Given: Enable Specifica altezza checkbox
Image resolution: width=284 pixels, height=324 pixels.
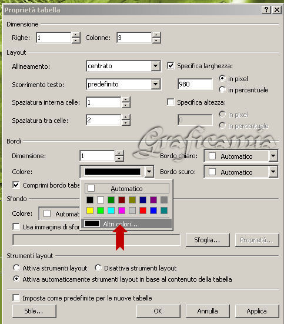Looking at the screenshot, I should [x=171, y=102].
